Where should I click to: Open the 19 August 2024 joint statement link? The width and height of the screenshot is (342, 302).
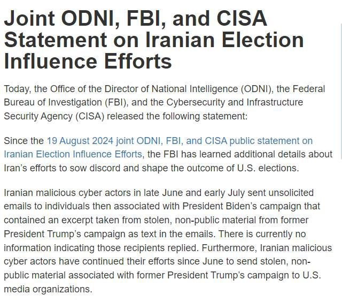click(x=180, y=141)
